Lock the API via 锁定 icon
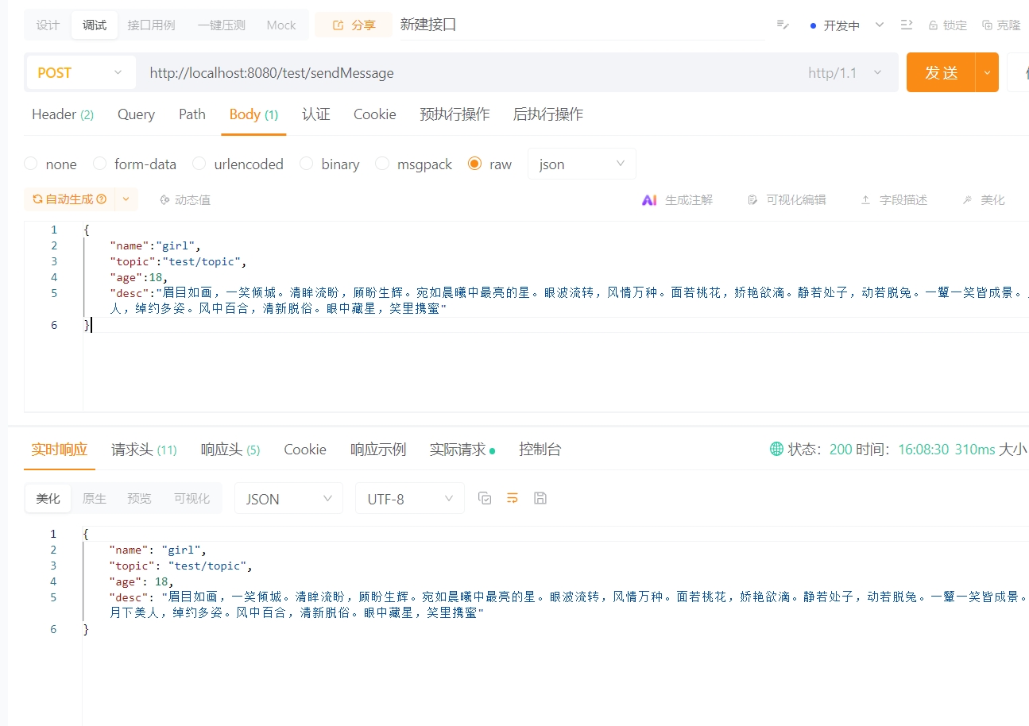 [x=947, y=25]
